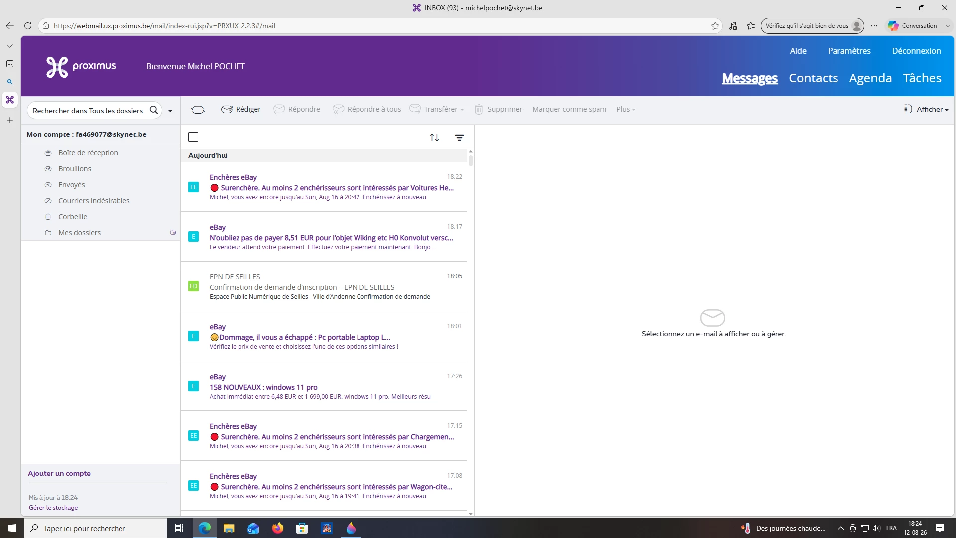This screenshot has width=956, height=538.
Task: Open the Aide link
Action: click(798, 51)
